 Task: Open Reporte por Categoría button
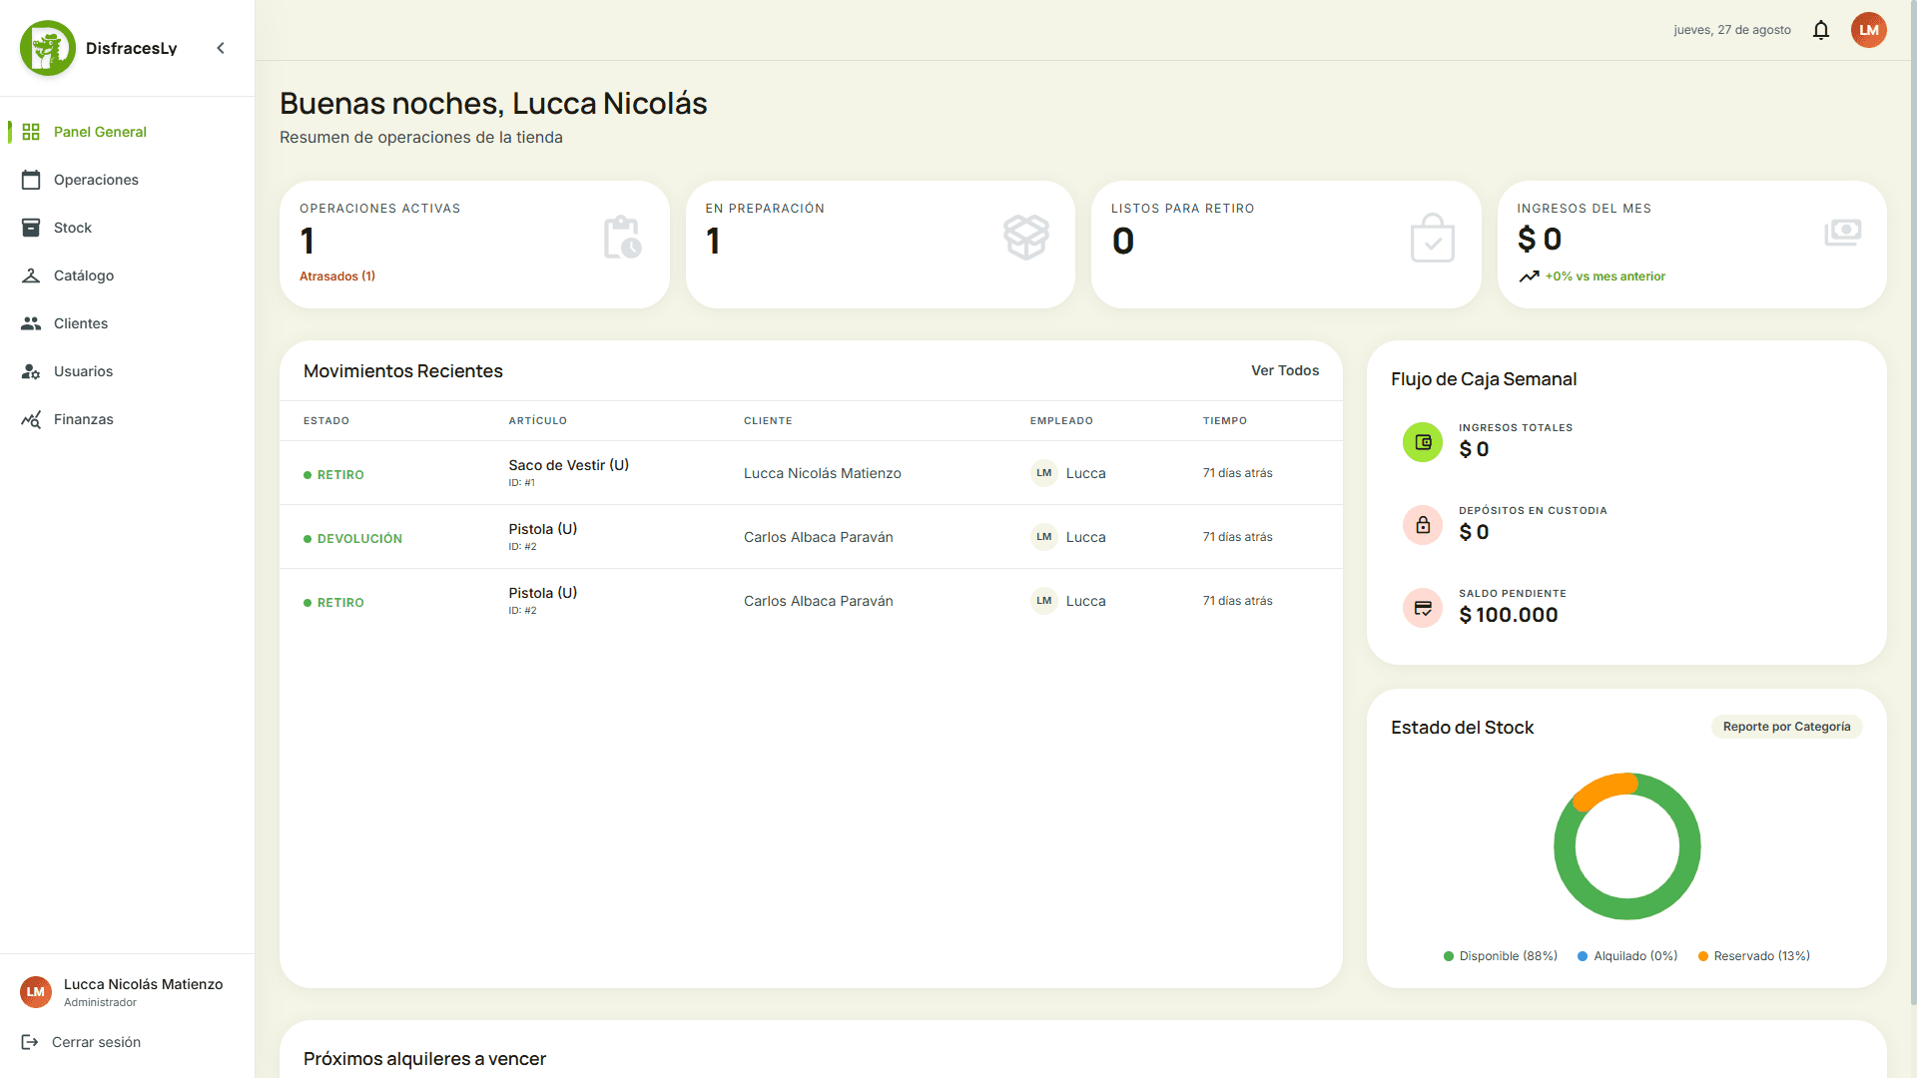[x=1786, y=727]
